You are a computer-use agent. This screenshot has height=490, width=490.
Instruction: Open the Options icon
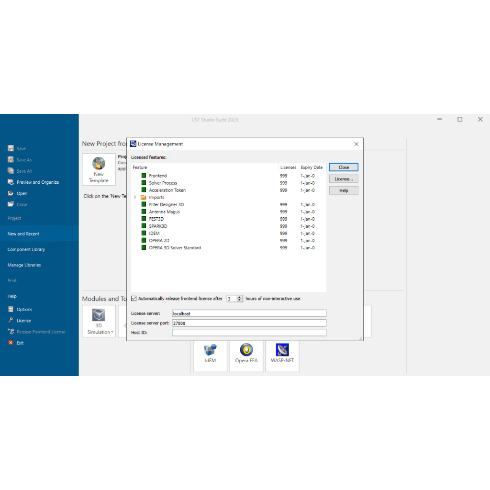[11, 310]
